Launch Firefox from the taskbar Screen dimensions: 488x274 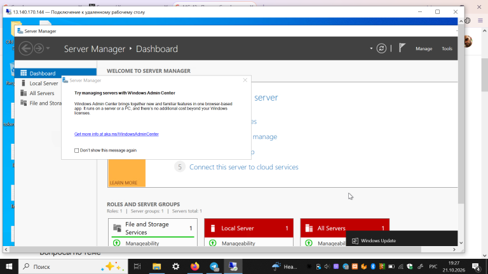(x=195, y=266)
